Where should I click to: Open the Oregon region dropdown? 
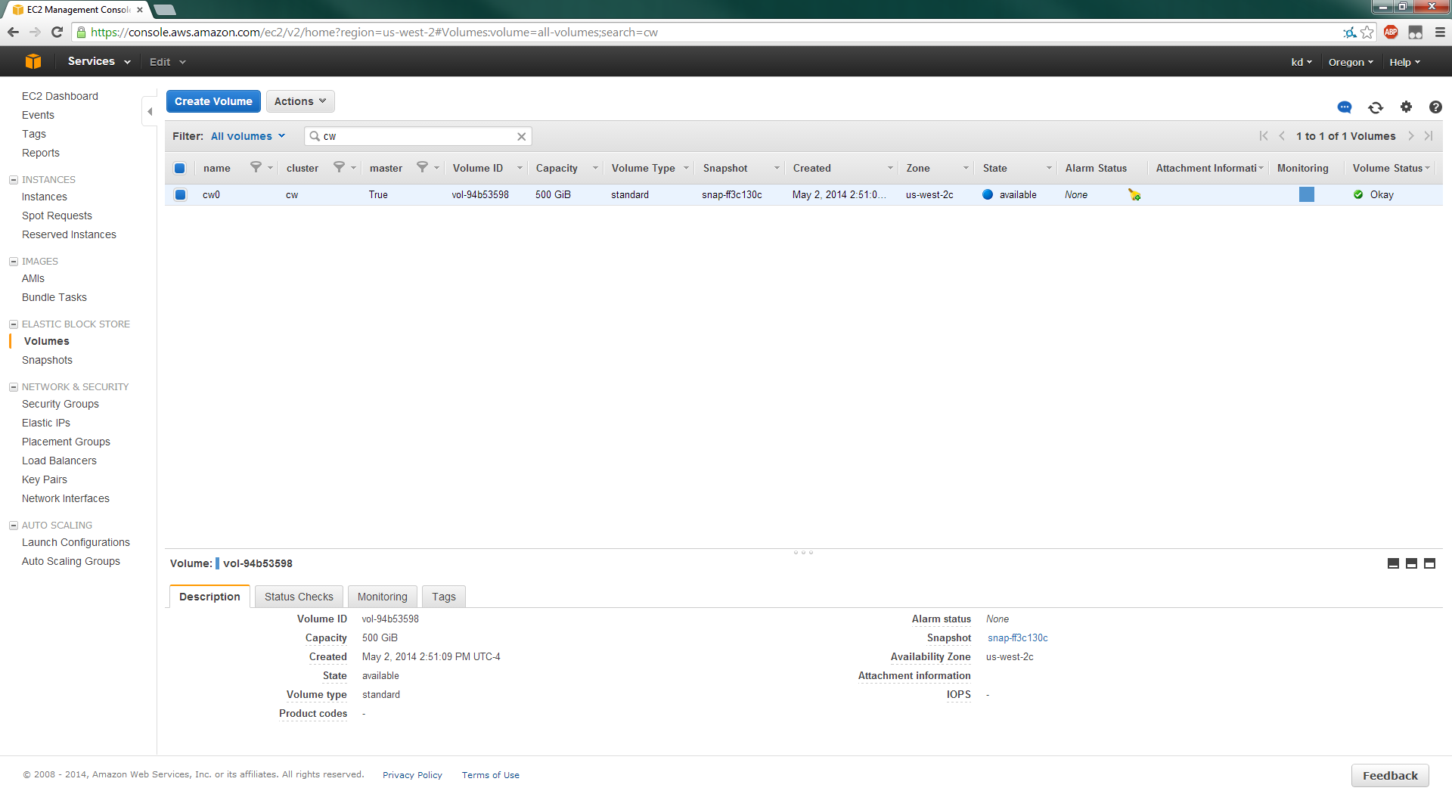[x=1351, y=62]
